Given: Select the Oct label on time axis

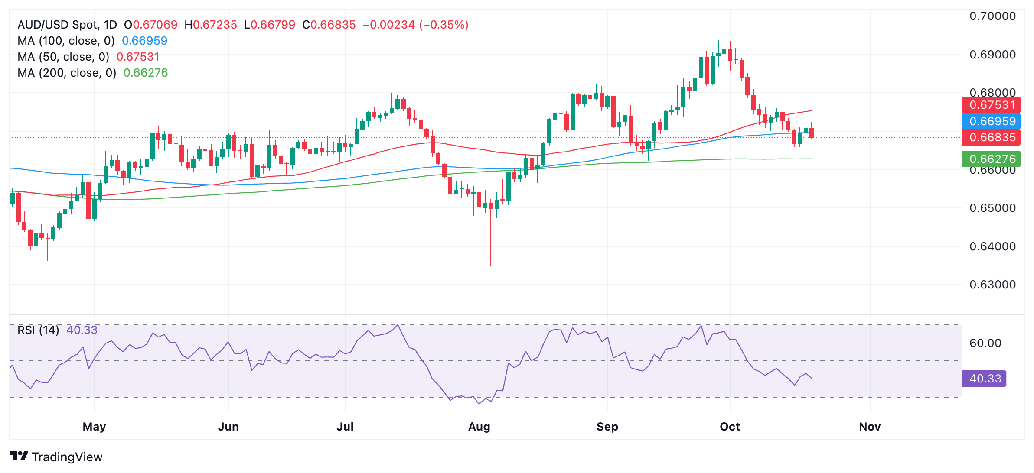Looking at the screenshot, I should pyautogui.click(x=730, y=427).
